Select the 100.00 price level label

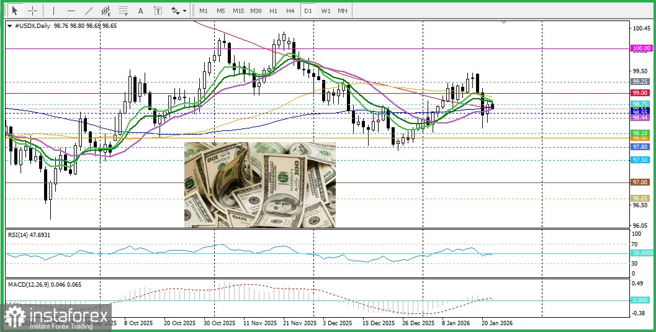coord(642,48)
